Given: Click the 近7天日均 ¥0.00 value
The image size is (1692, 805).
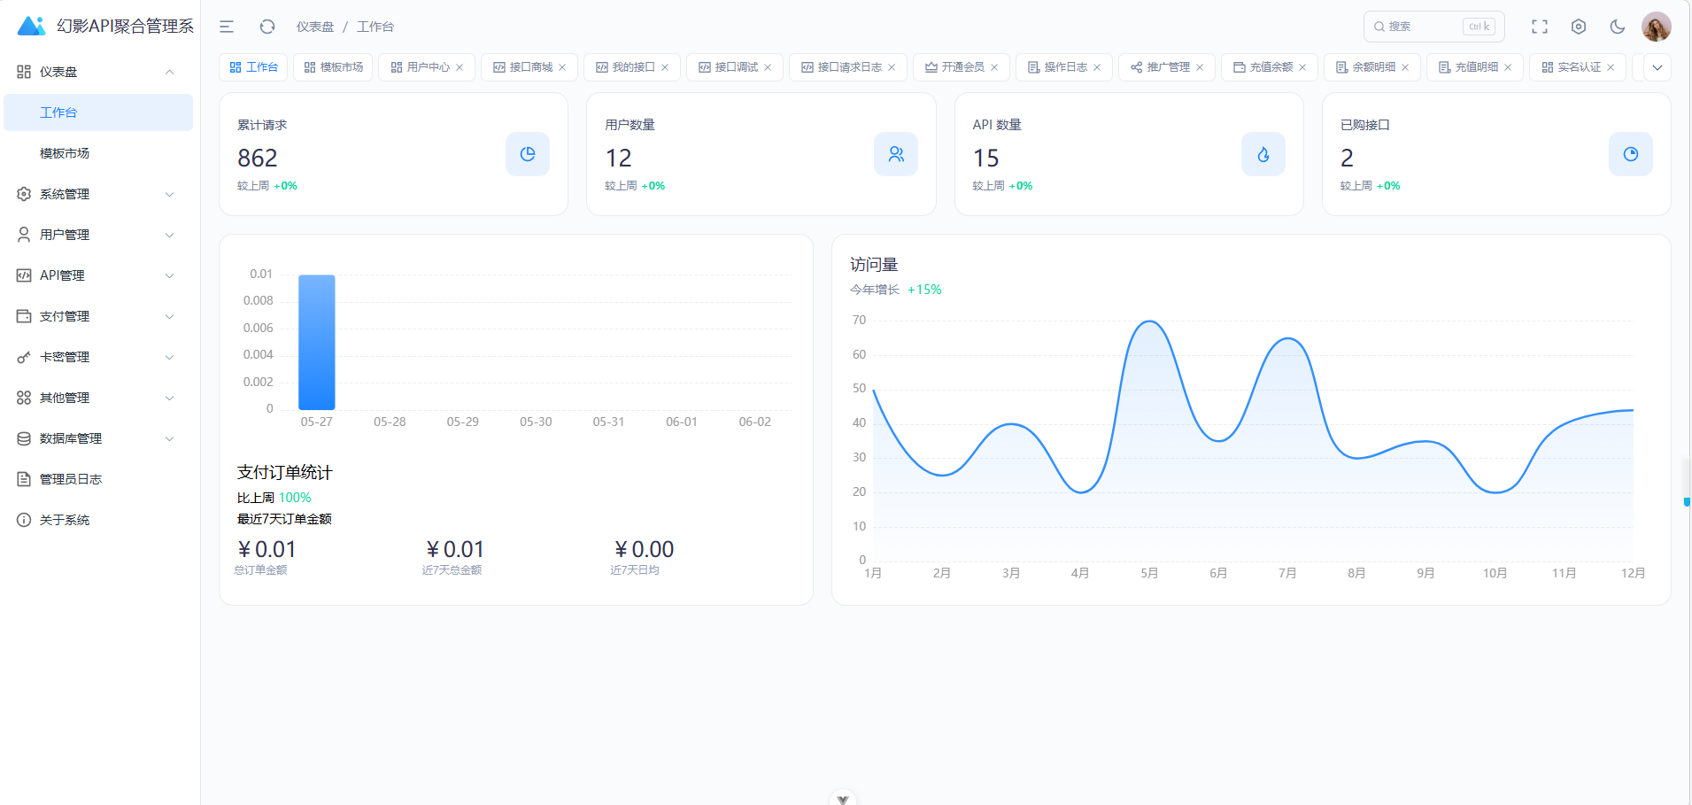Looking at the screenshot, I should (x=645, y=549).
